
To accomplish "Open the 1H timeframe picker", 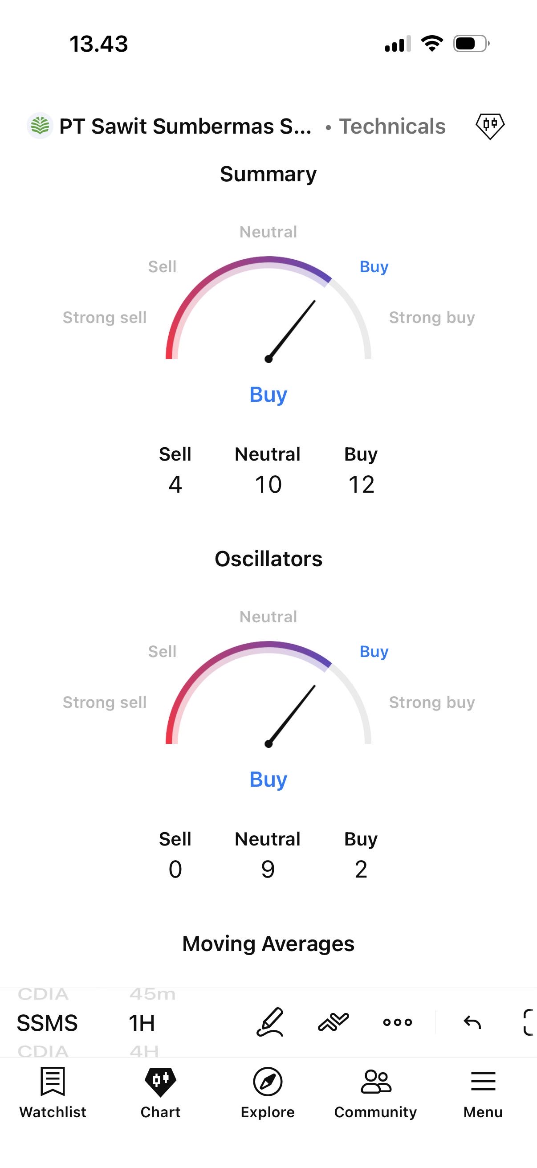I will pyautogui.click(x=142, y=1023).
